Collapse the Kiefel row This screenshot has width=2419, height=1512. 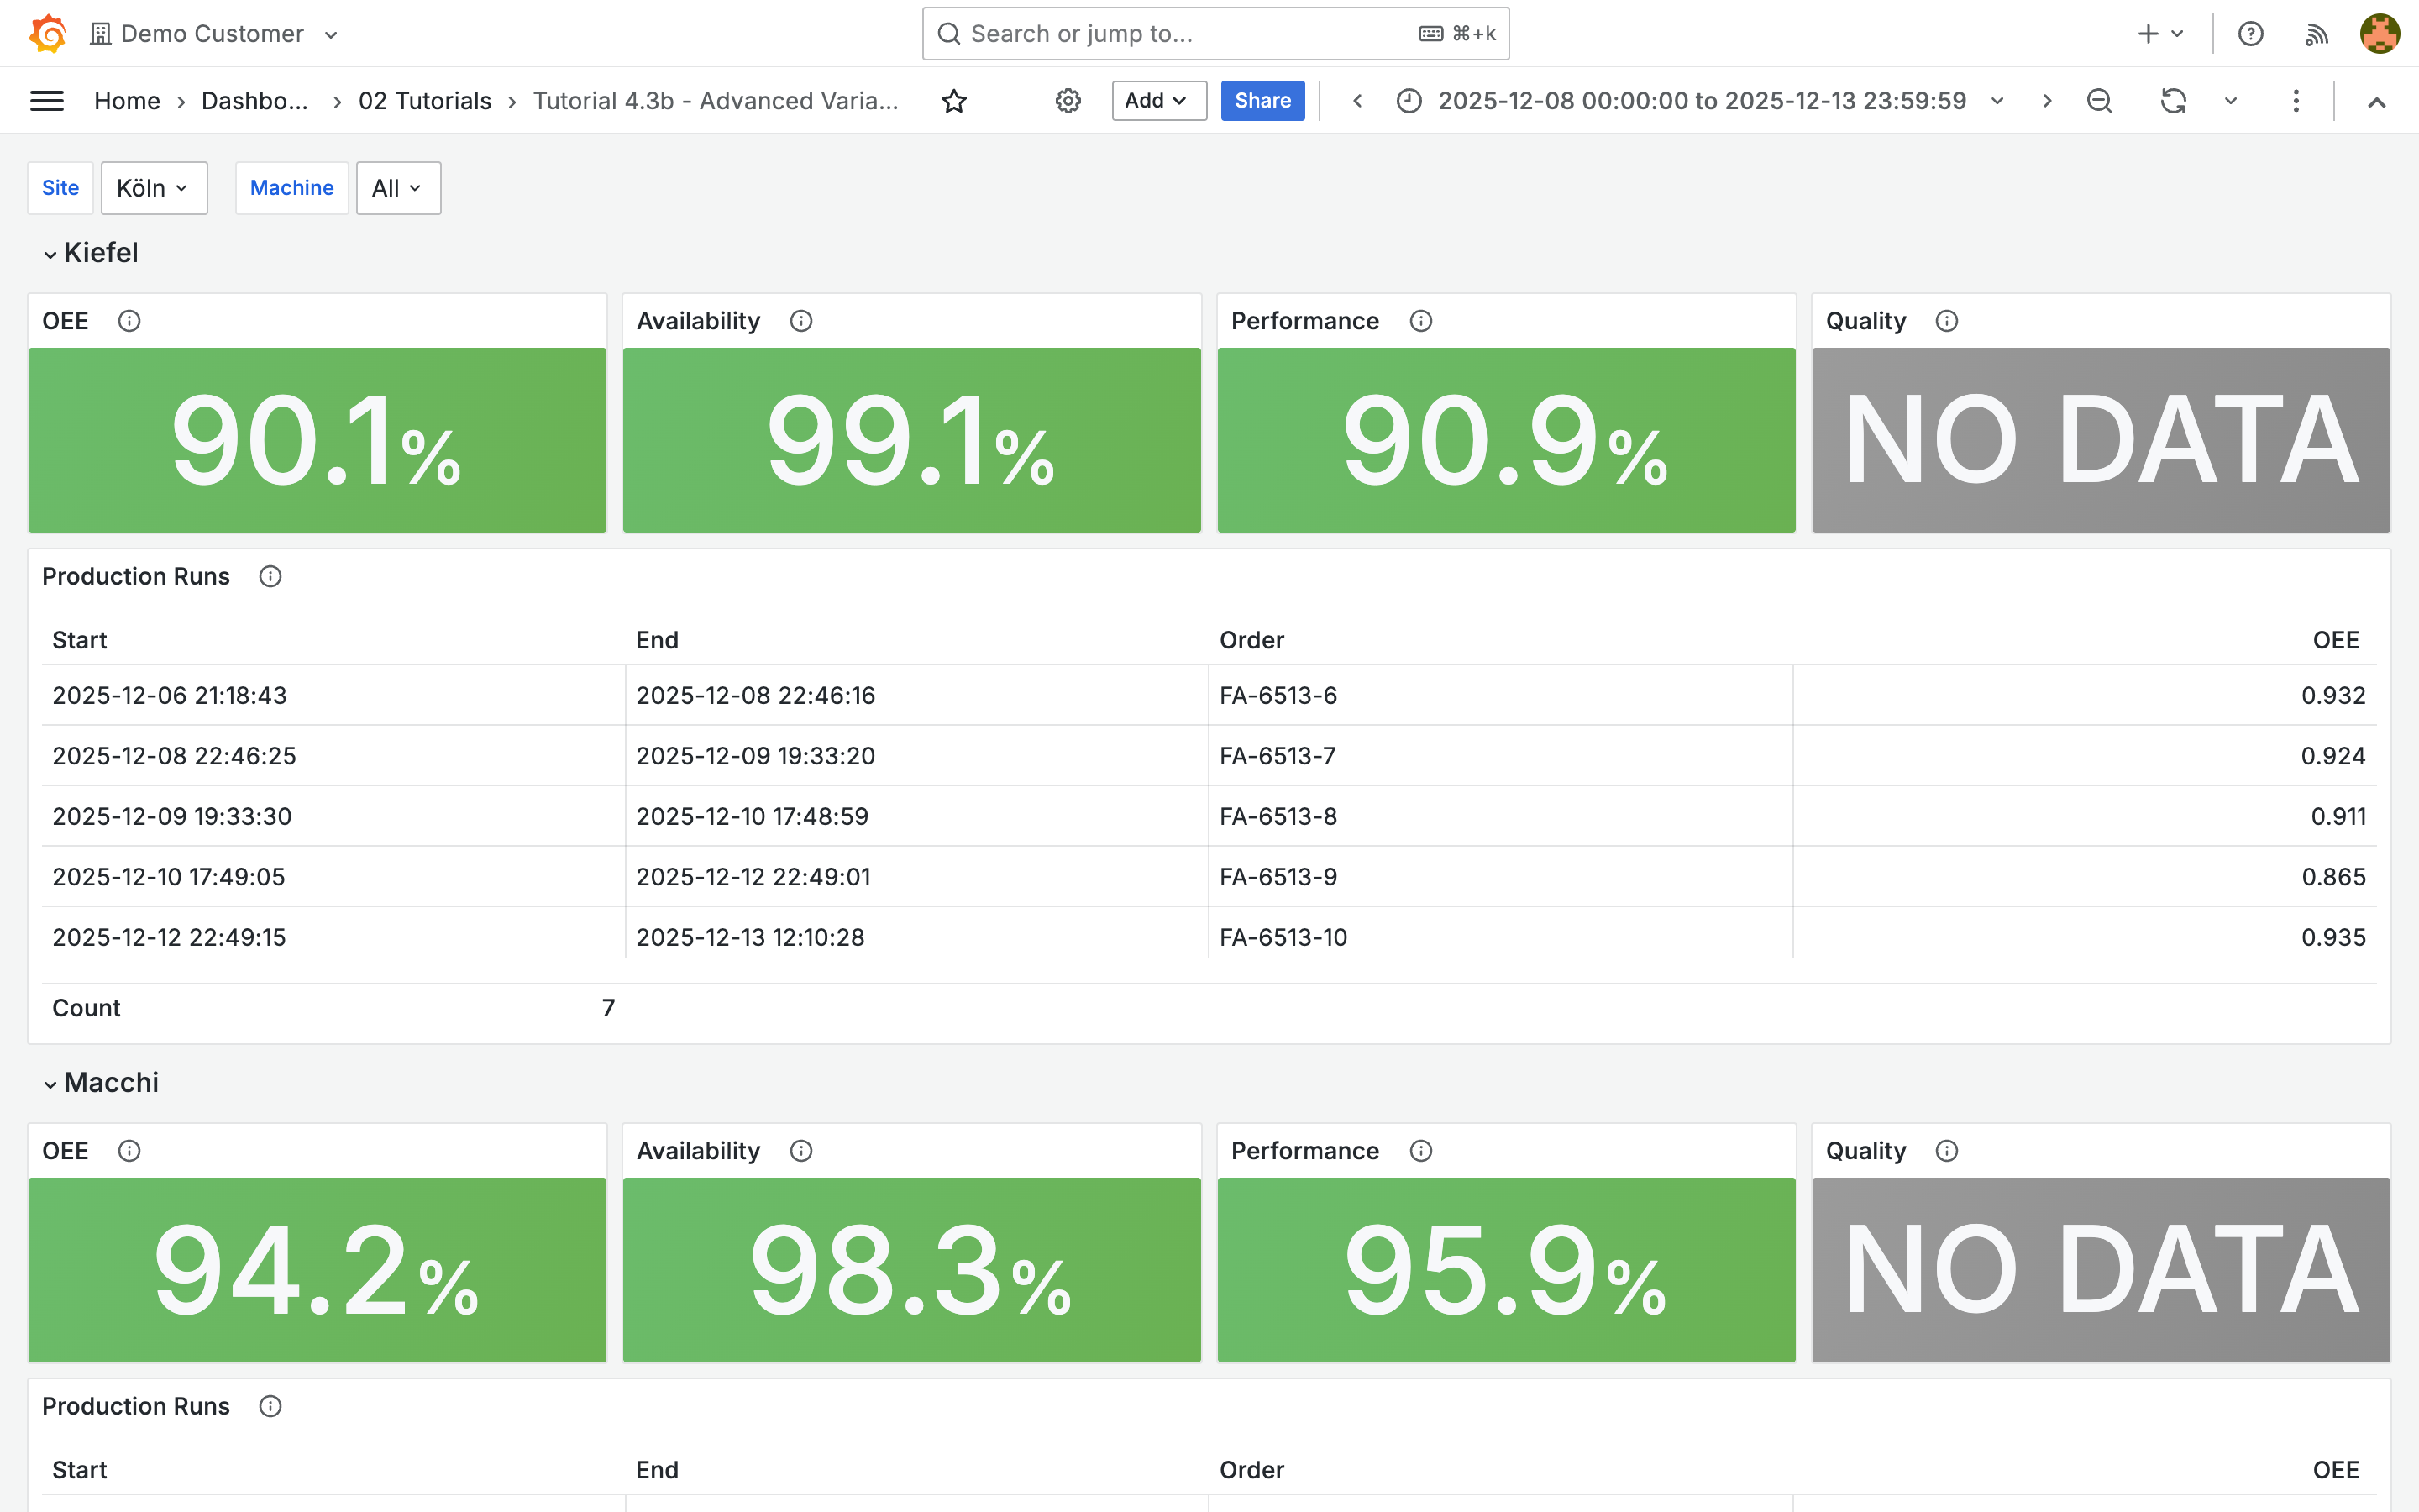click(x=50, y=254)
